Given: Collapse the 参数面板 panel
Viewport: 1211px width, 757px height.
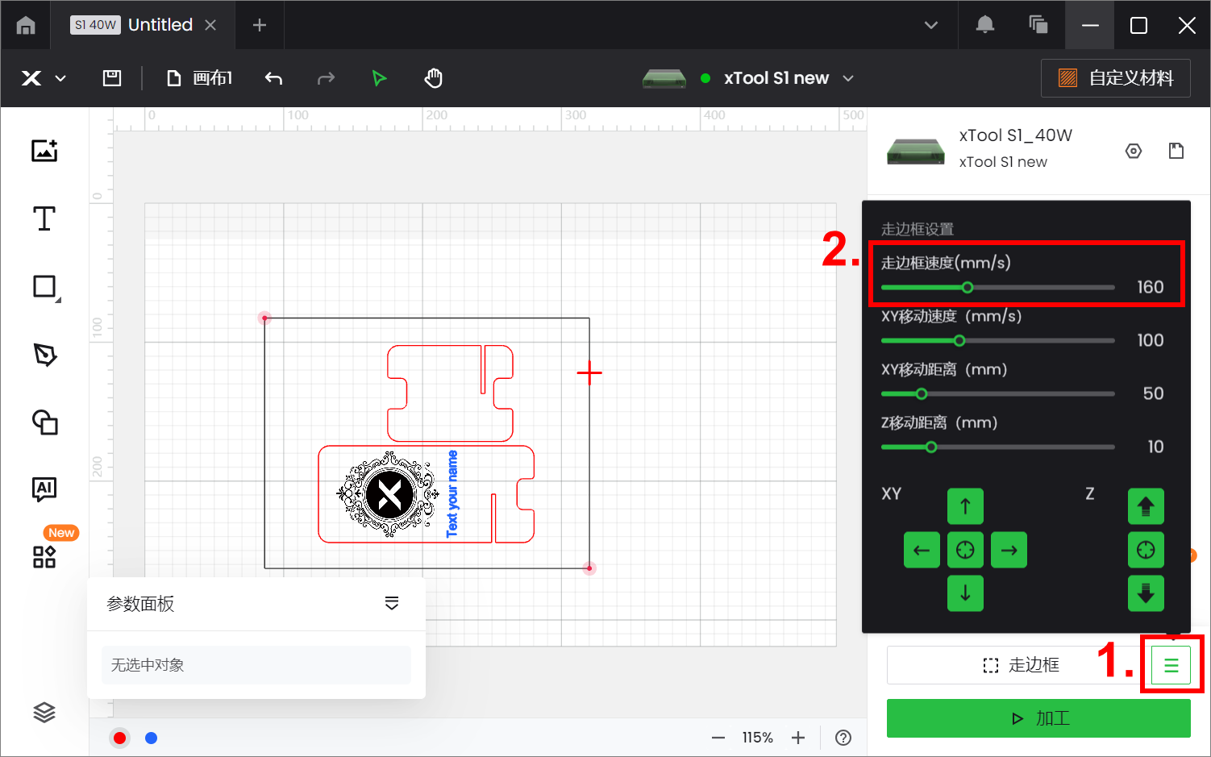Looking at the screenshot, I should pyautogui.click(x=392, y=604).
